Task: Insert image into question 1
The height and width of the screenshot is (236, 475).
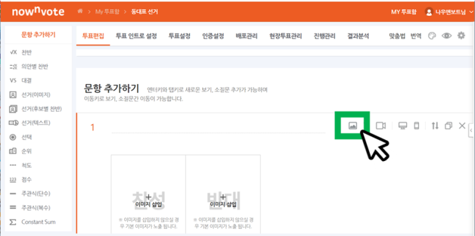Action: 353,126
